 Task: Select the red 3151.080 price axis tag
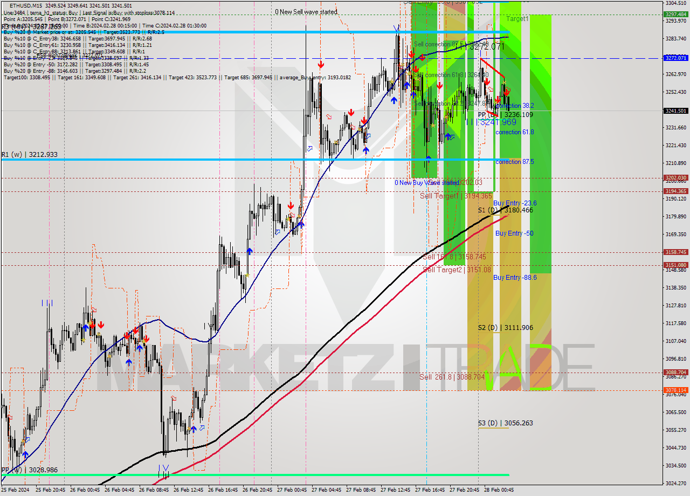coord(676,265)
